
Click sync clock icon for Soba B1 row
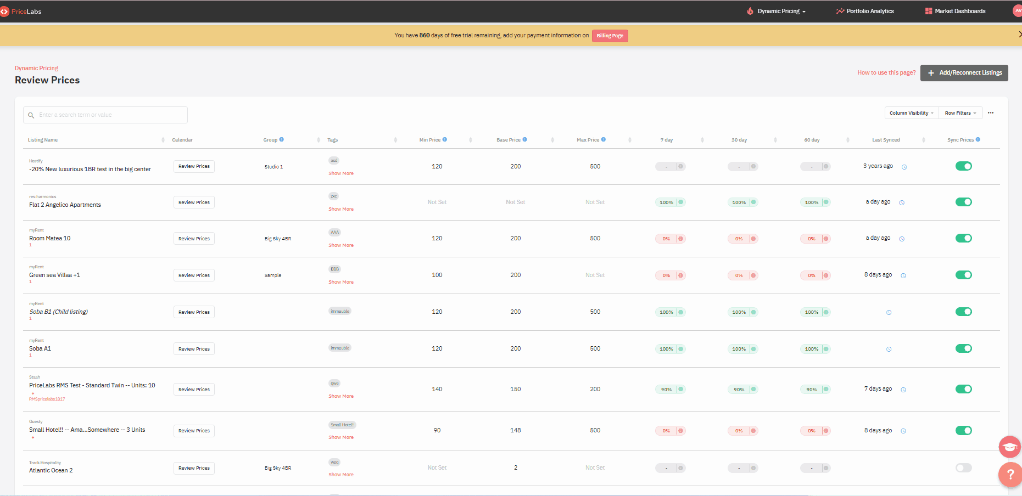889,312
